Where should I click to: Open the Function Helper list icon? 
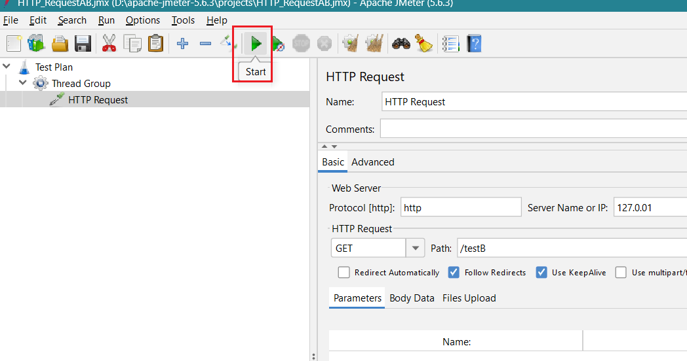450,44
